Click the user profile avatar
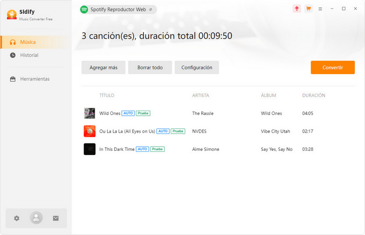 pyautogui.click(x=36, y=218)
